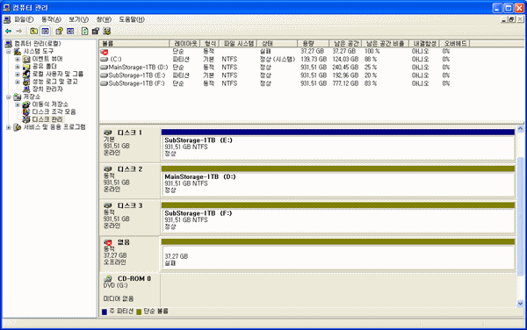The image size is (527, 330).
Task: Click the Up one level folder icon
Action: (x=33, y=32)
